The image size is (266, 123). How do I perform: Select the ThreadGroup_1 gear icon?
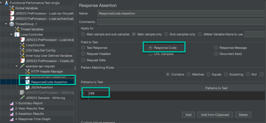(12, 24)
